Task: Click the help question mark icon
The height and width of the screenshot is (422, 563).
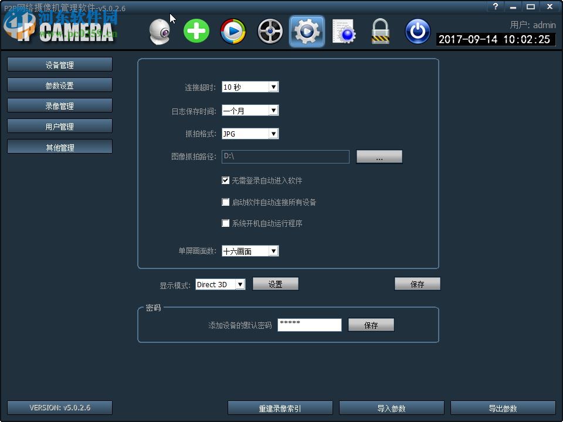Action: (494, 7)
